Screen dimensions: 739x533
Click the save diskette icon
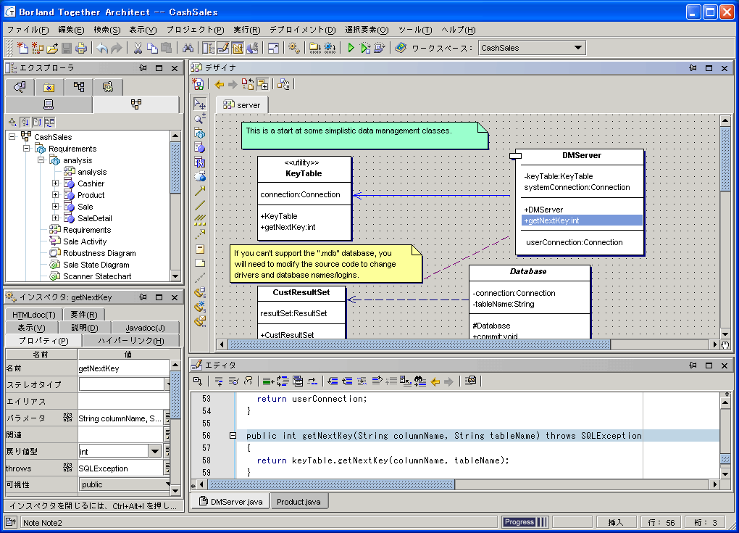(x=67, y=48)
